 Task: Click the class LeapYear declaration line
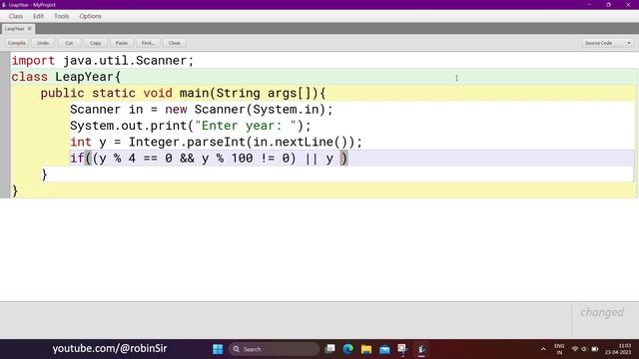(66, 77)
